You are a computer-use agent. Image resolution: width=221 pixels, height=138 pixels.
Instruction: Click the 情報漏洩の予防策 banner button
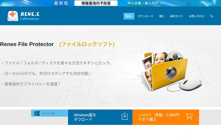tap(96, 3)
